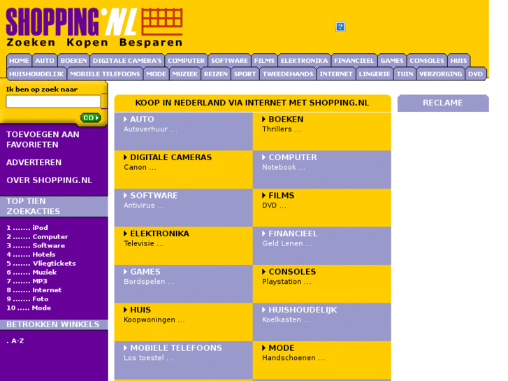The height and width of the screenshot is (381, 508).
Task: Open the HUISHOUDELIJK navigation tab
Action: point(36,73)
